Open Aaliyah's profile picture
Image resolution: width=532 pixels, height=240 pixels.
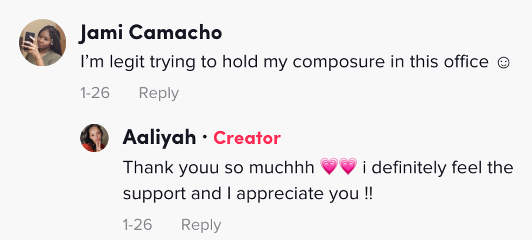[x=97, y=138]
